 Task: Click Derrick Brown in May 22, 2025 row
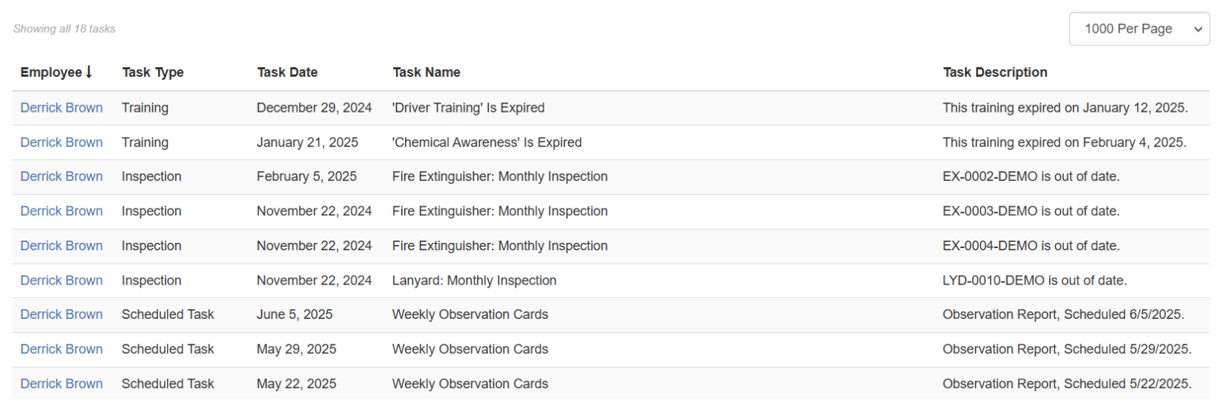(x=61, y=384)
